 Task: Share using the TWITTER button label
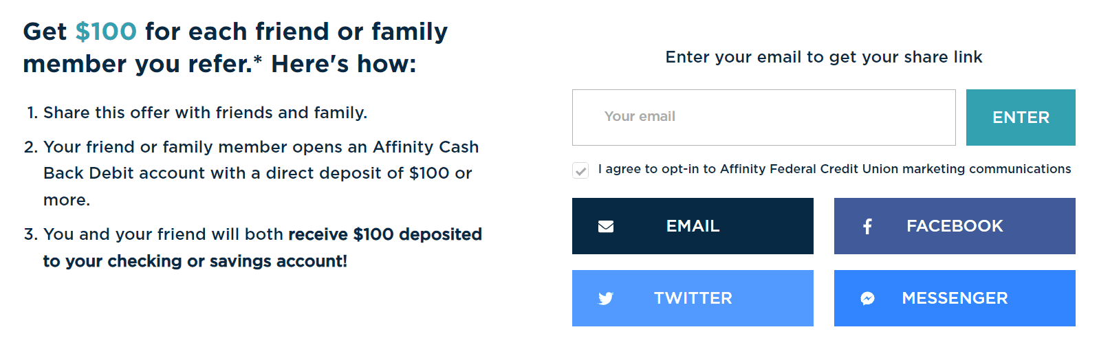pos(693,298)
